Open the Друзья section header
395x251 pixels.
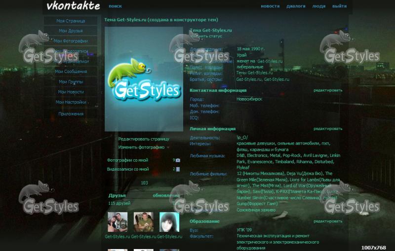(117, 195)
